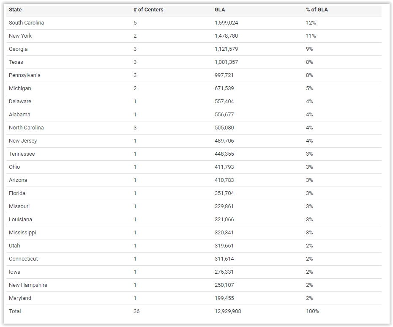Click Connecticut's GLA value 311,614
Viewport: 393px width, 327px height.
(x=224, y=259)
